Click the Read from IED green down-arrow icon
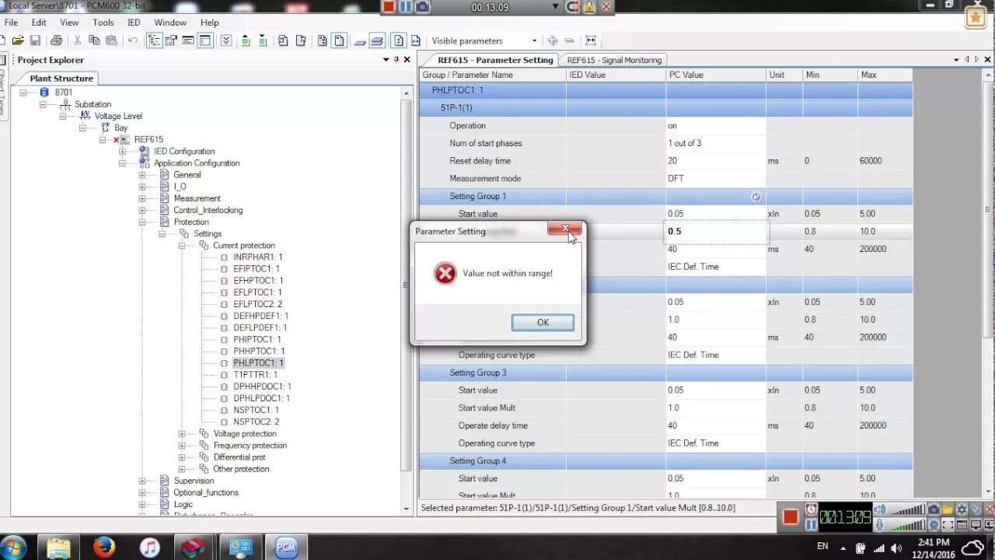This screenshot has width=995, height=560. (263, 40)
